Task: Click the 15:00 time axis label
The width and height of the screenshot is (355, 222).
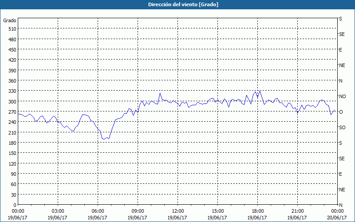Action: pyautogui.click(x=217, y=211)
